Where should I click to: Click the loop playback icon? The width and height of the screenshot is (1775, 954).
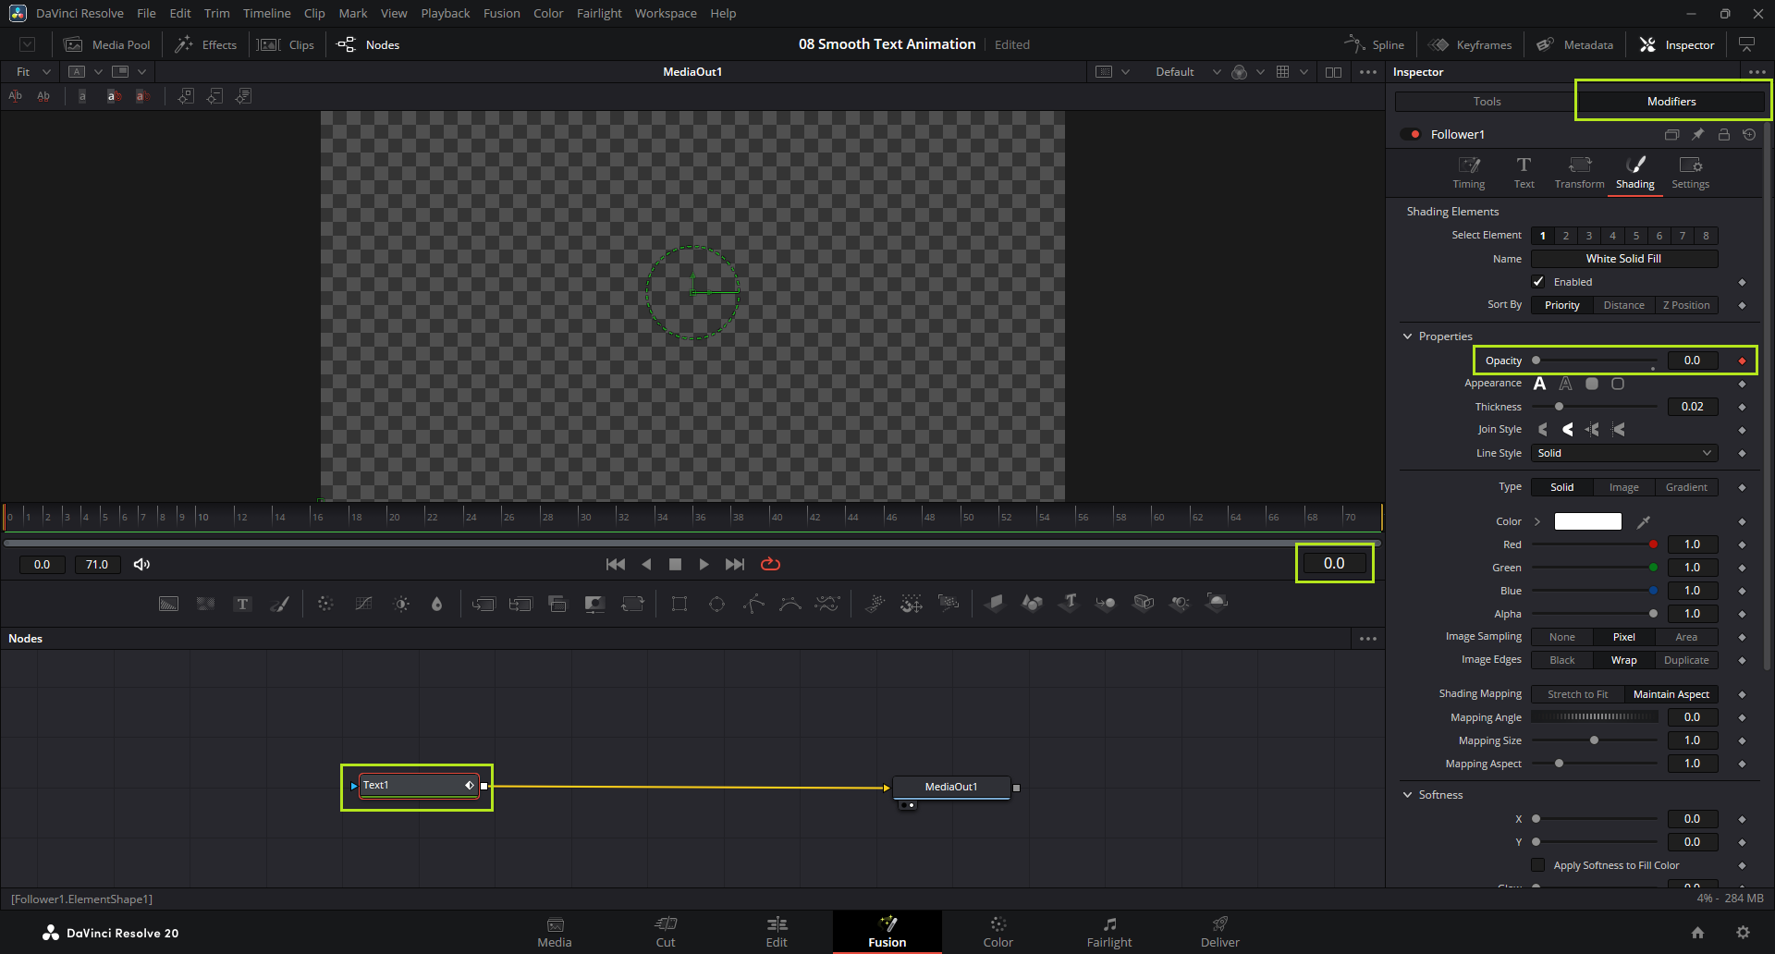pyautogui.click(x=770, y=564)
